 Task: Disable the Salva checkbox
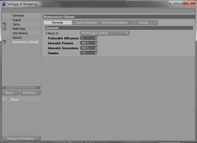pos(4,24)
